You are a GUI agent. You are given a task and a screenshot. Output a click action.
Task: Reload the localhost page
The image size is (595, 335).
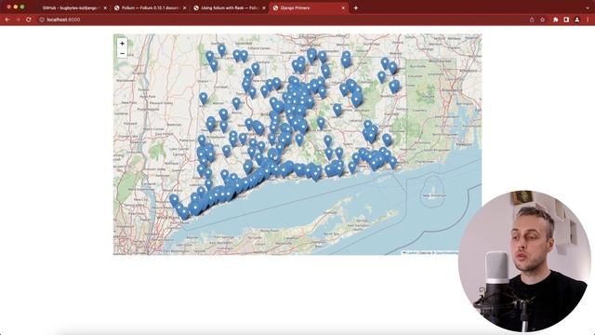29,20
